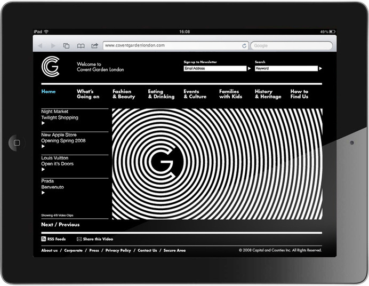Open the Safari bookmarks book icon

(x=81, y=46)
